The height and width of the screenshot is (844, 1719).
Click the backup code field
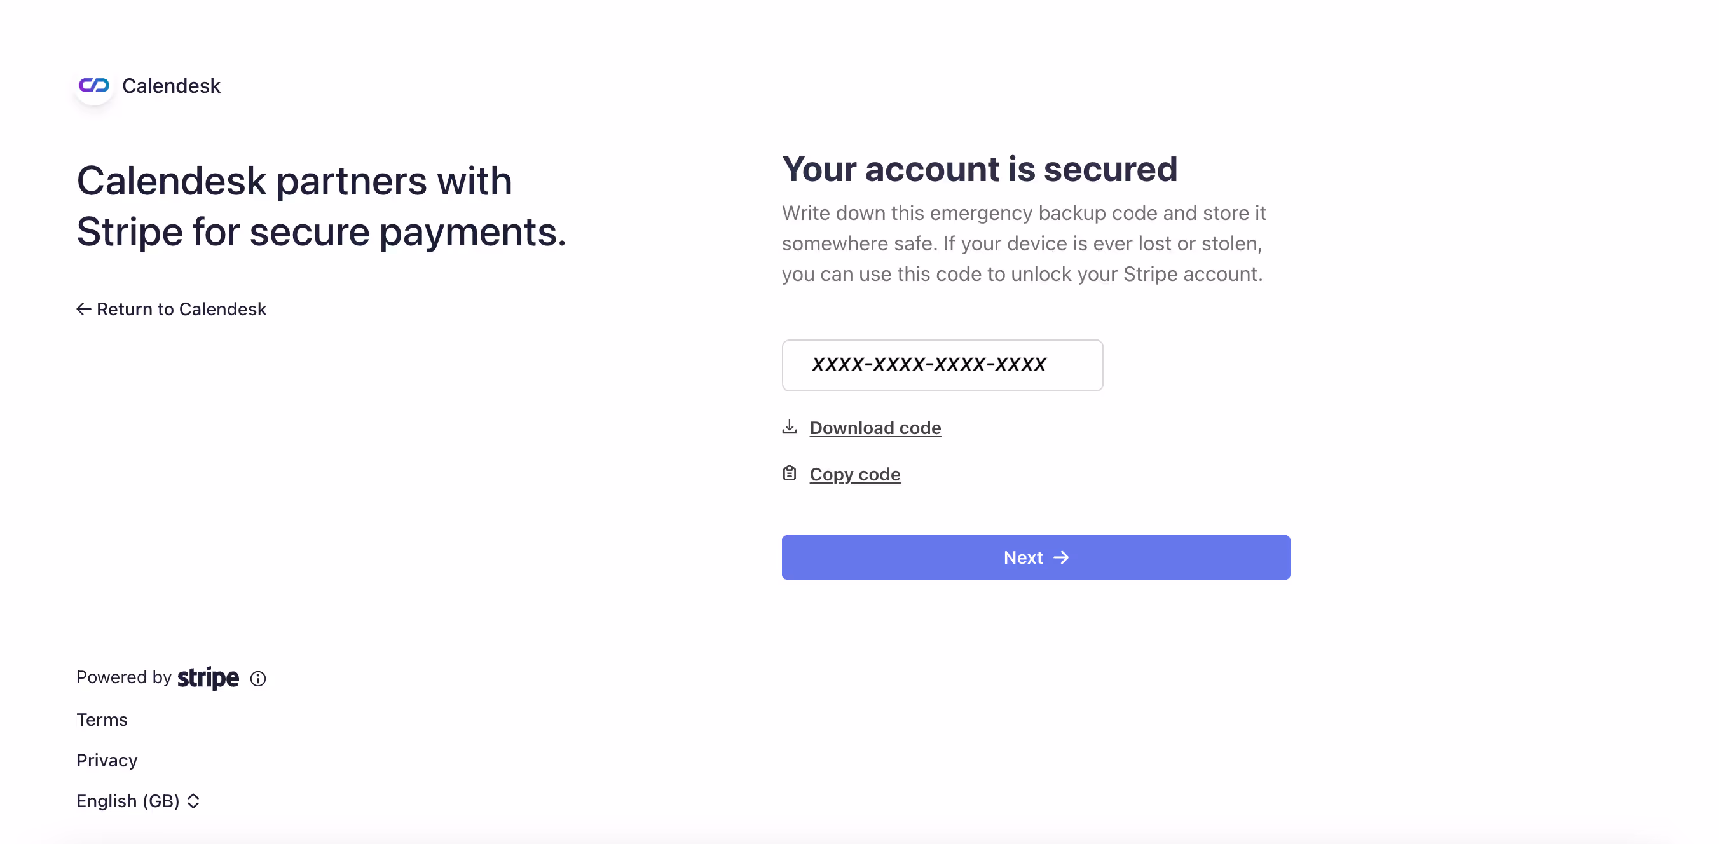click(x=942, y=365)
